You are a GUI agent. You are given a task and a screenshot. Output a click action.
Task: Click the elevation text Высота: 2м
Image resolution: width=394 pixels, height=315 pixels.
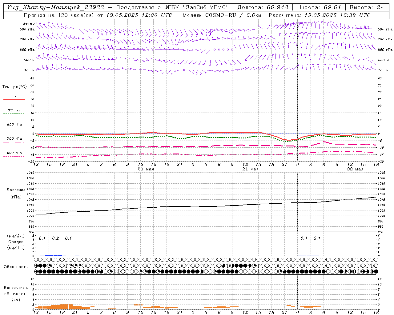367,7
